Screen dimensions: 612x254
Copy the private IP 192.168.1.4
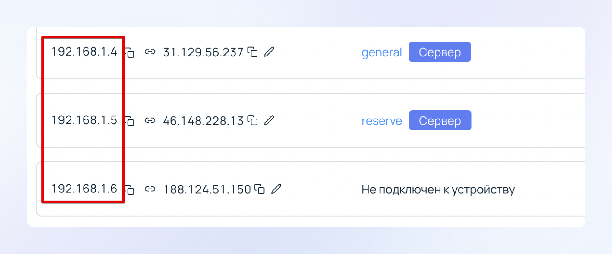coord(130,53)
